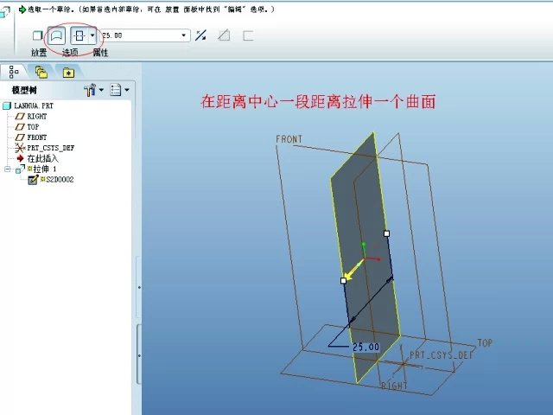Click the blind depth type icon

point(79,36)
